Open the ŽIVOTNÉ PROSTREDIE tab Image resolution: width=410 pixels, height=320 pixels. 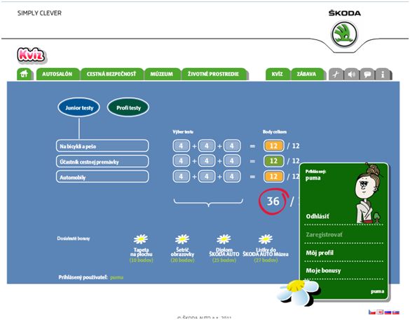click(213, 74)
